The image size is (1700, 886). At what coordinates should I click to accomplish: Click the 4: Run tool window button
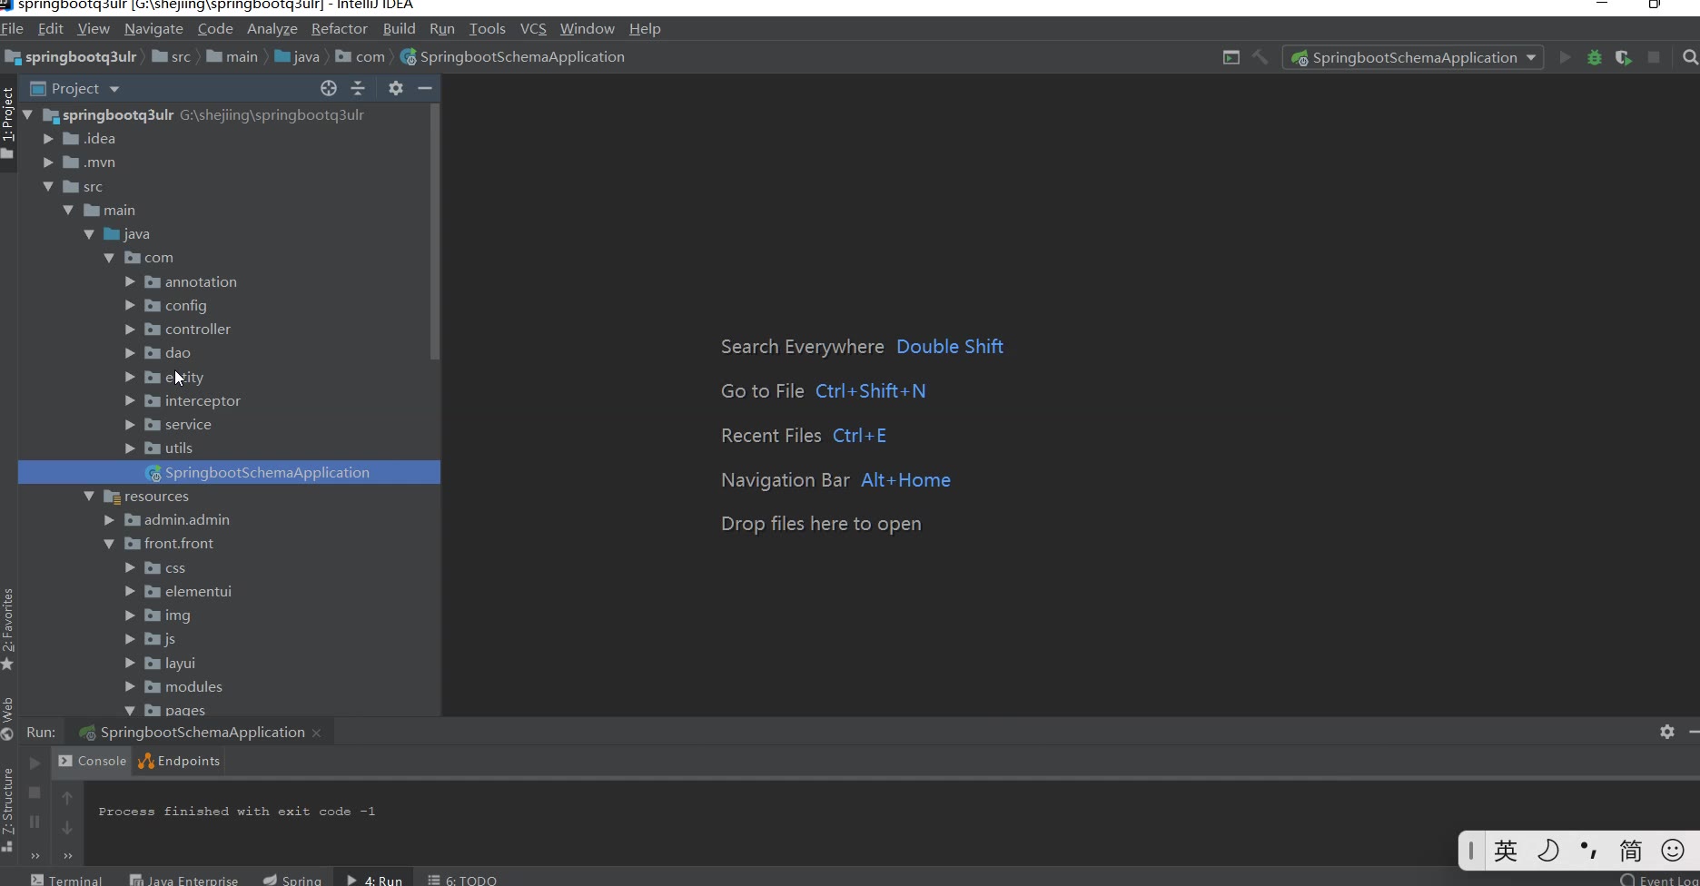(375, 880)
